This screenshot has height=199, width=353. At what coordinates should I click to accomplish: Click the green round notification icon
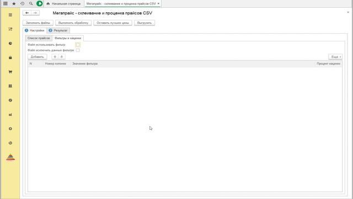pyautogui.click(x=40, y=4)
